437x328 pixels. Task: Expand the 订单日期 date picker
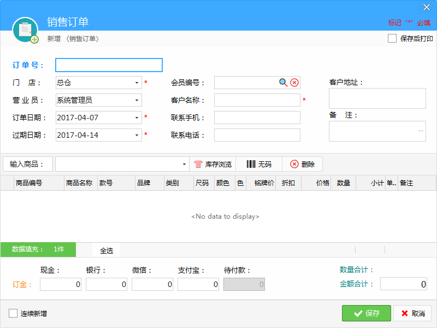[137, 118]
